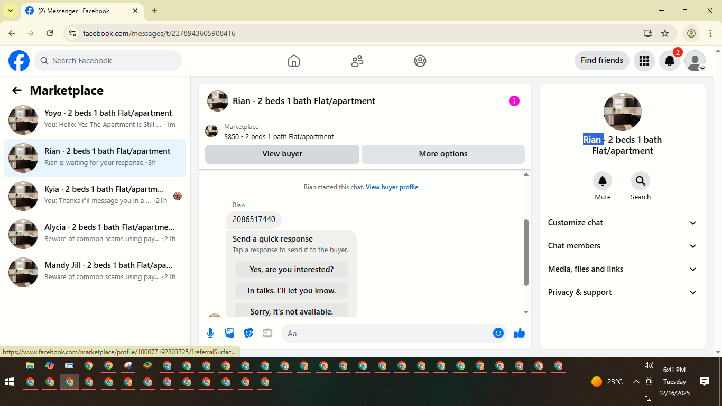Open the Facebook menu grid icon
The height and width of the screenshot is (406, 722).
(644, 61)
